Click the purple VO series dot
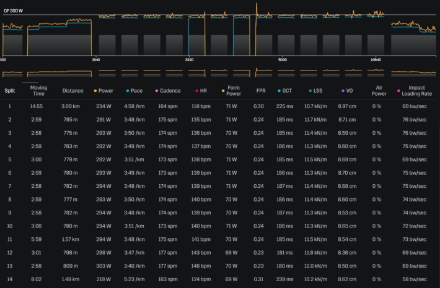This screenshot has width=440, height=288. 342,91
